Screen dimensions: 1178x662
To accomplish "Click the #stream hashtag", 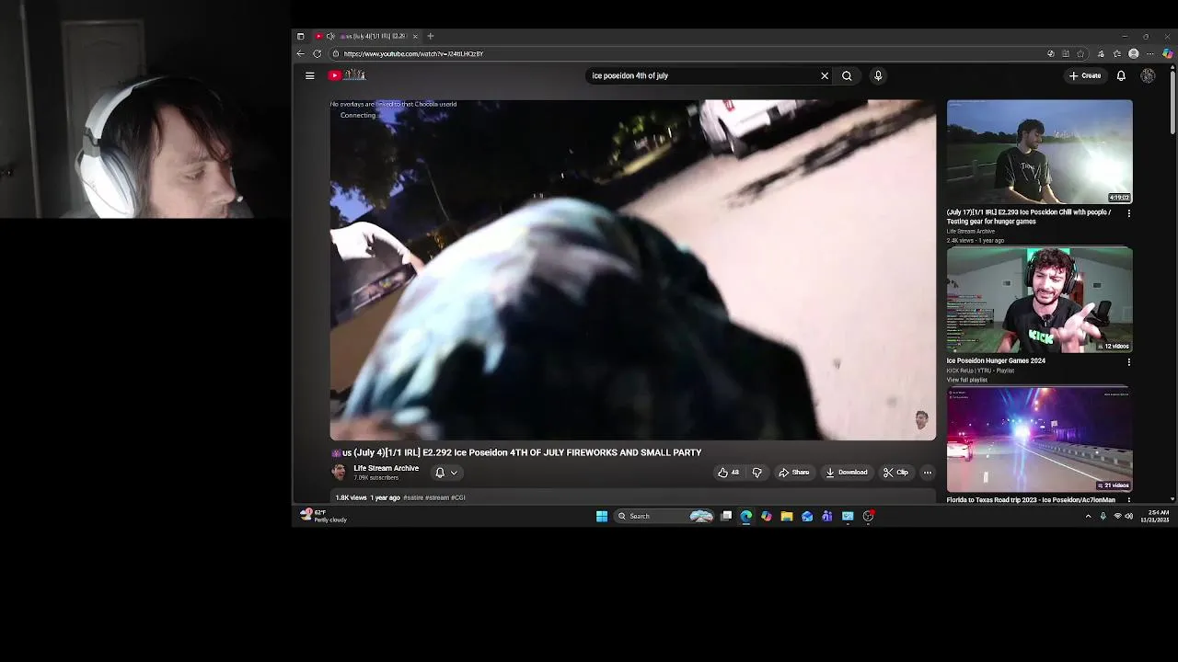I will click(436, 497).
